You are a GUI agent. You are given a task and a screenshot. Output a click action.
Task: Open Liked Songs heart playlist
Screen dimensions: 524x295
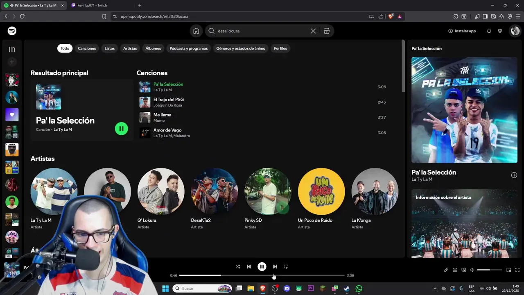pyautogui.click(x=12, y=115)
